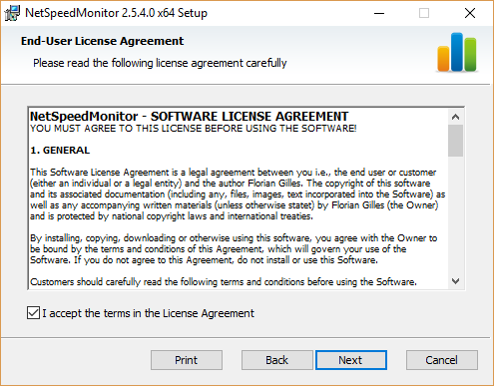This screenshot has width=494, height=386.
Task: Click the empty scrollbar track below the thumb
Action: [455, 215]
